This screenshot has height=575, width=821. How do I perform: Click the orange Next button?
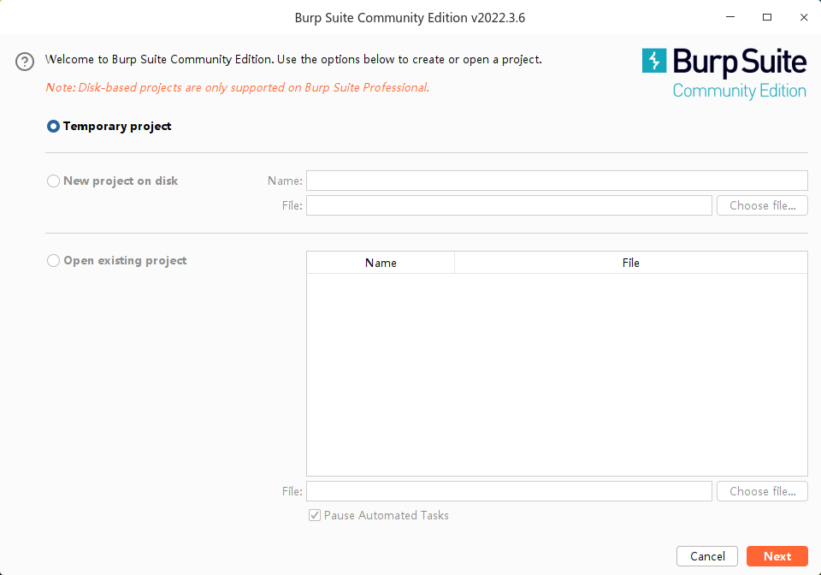pos(777,556)
